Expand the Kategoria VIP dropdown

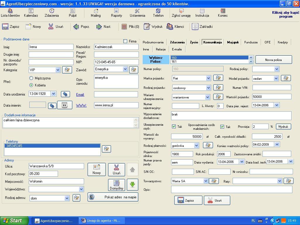coord(58,70)
